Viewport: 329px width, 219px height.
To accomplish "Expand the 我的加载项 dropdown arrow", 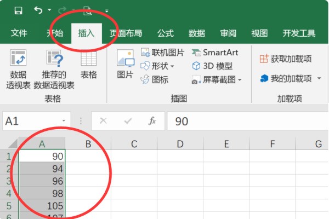I will tap(319, 78).
